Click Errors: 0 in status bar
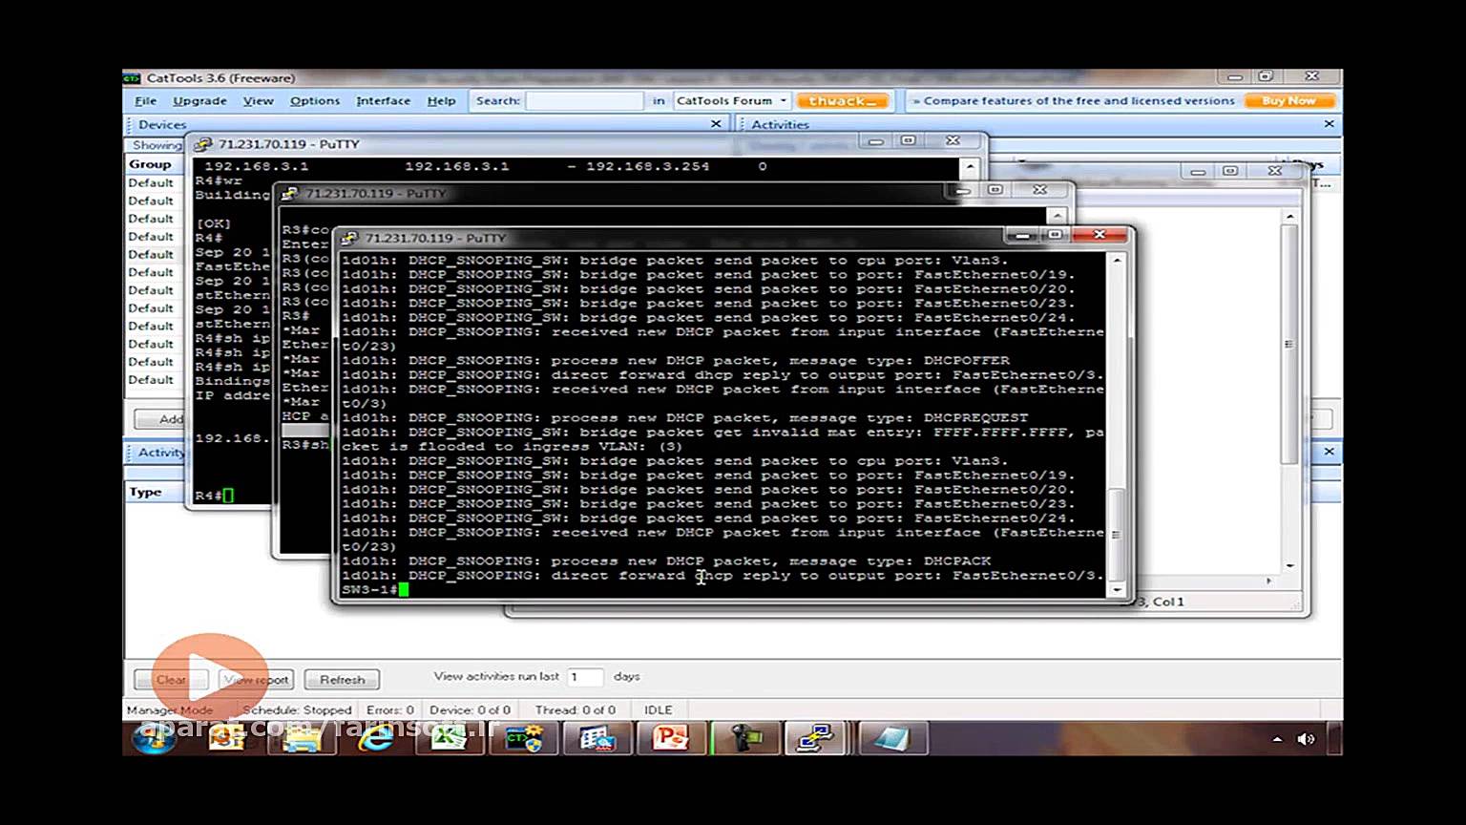This screenshot has height=825, width=1466. (x=390, y=709)
